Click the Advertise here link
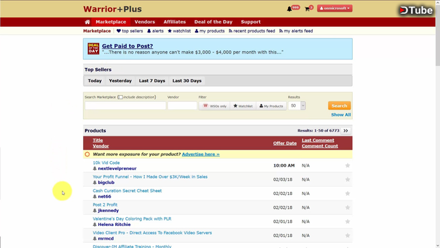The height and width of the screenshot is (248, 440). (x=201, y=154)
